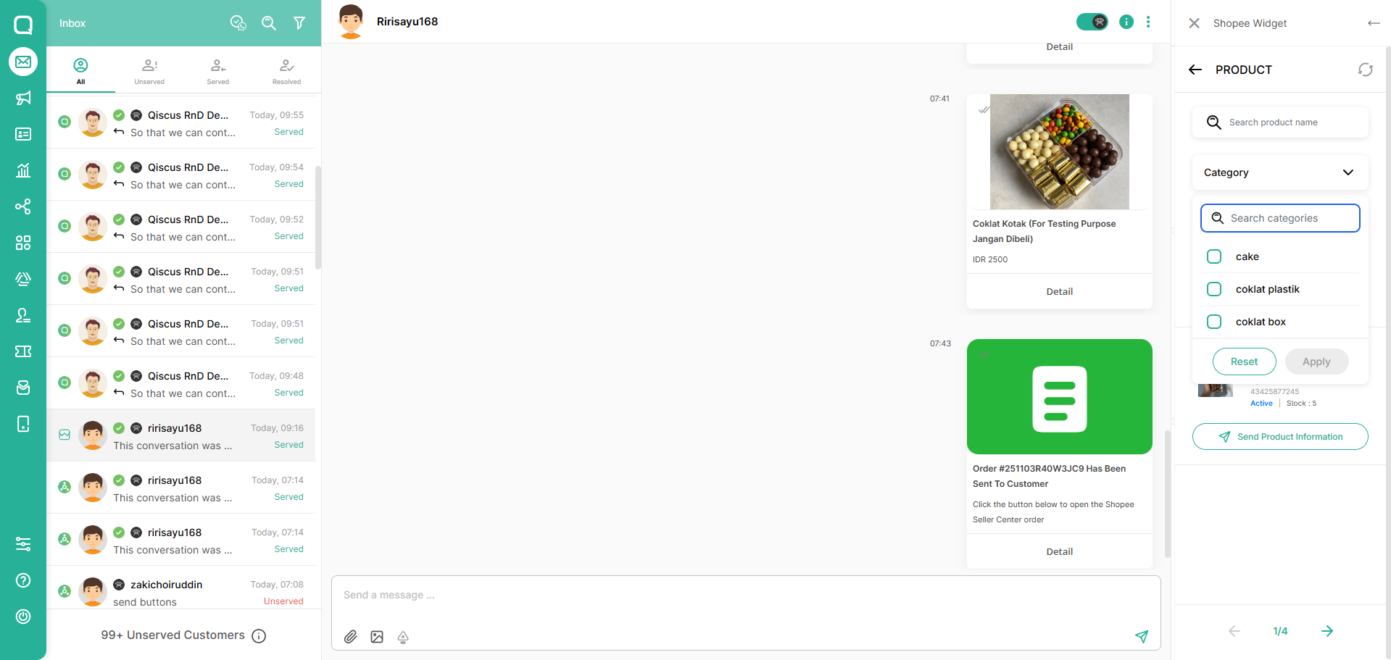Close the Shopee Widget panel
Image resolution: width=1391 pixels, height=660 pixels.
(1195, 23)
